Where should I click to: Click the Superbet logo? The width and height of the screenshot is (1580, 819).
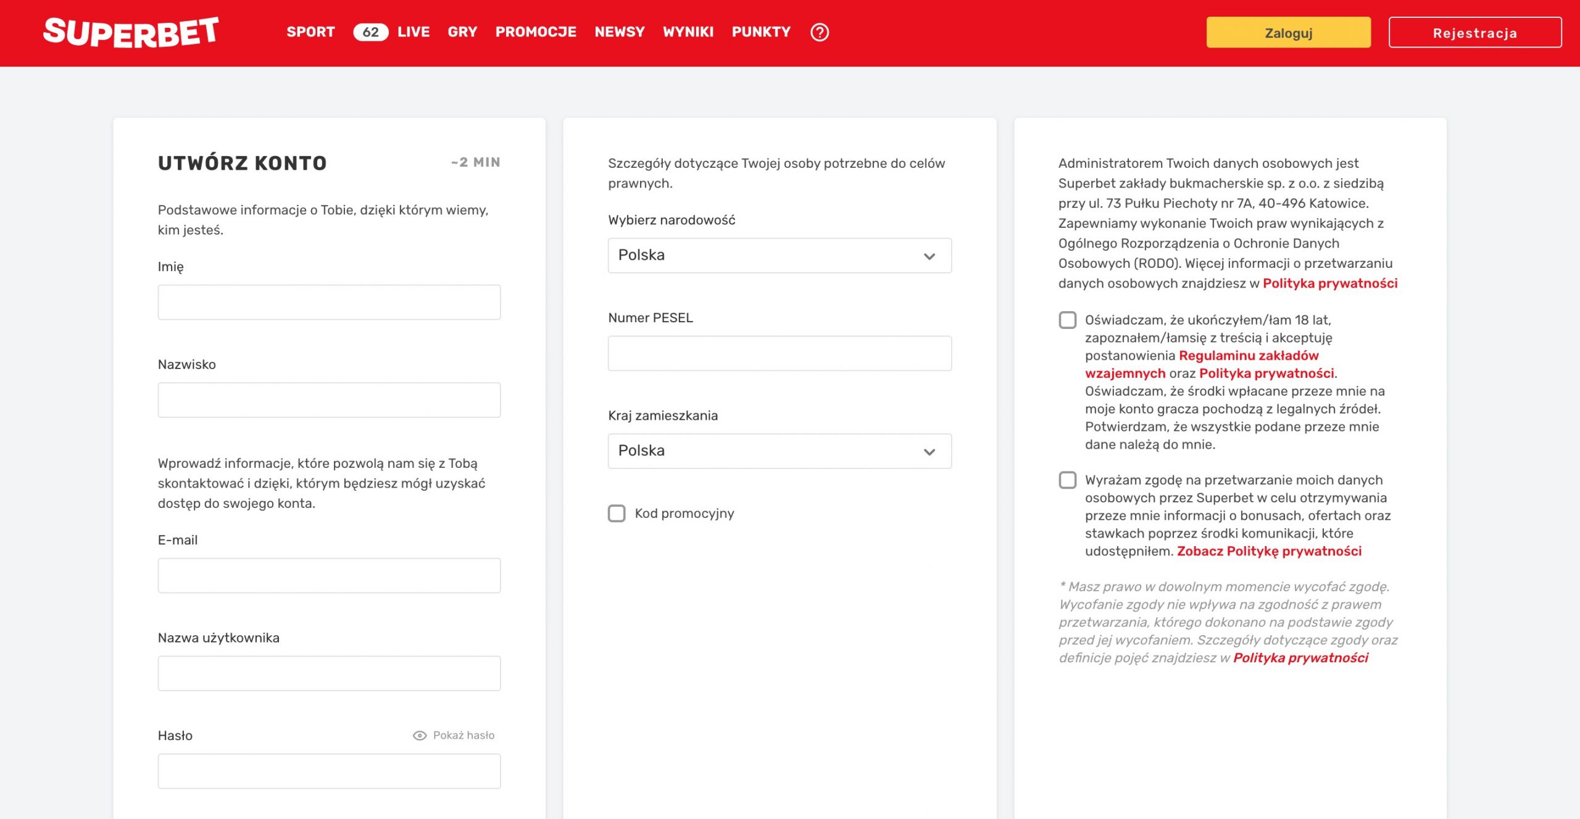131,32
